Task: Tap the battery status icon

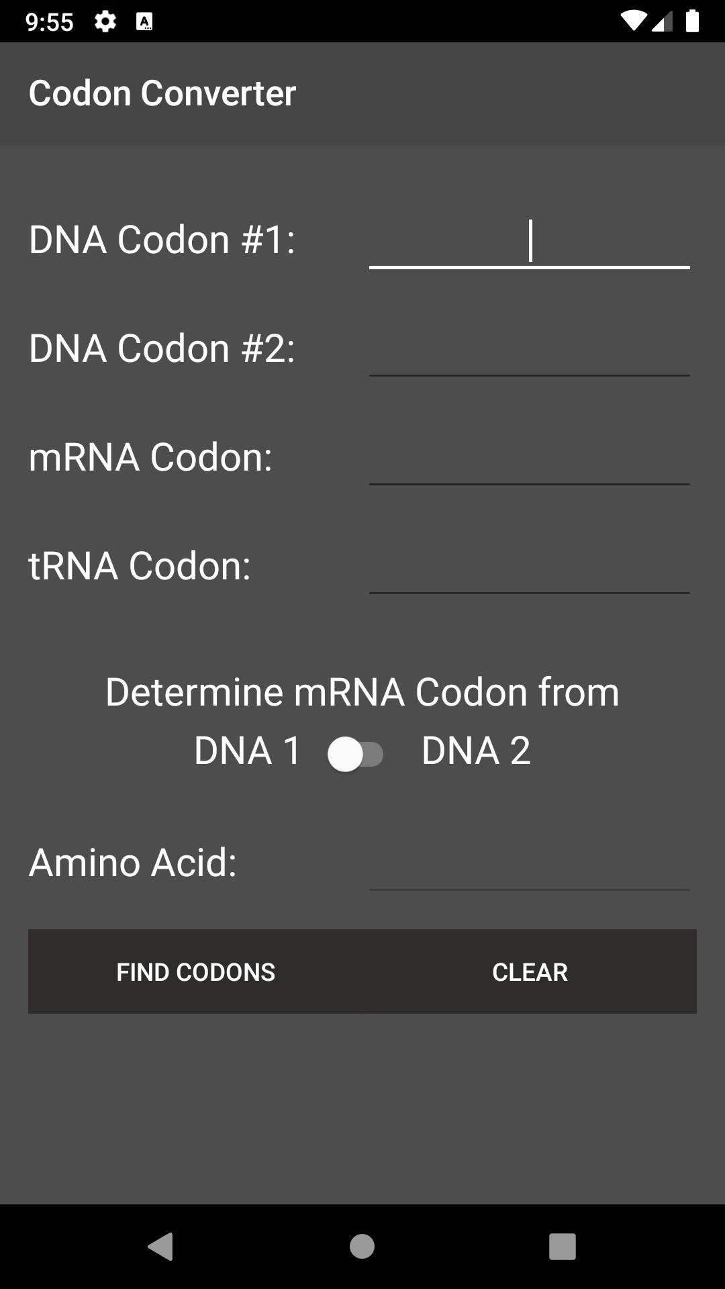Action: [x=692, y=21]
